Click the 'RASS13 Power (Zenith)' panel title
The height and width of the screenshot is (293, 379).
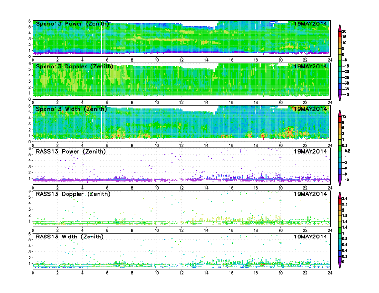pyautogui.click(x=70, y=152)
